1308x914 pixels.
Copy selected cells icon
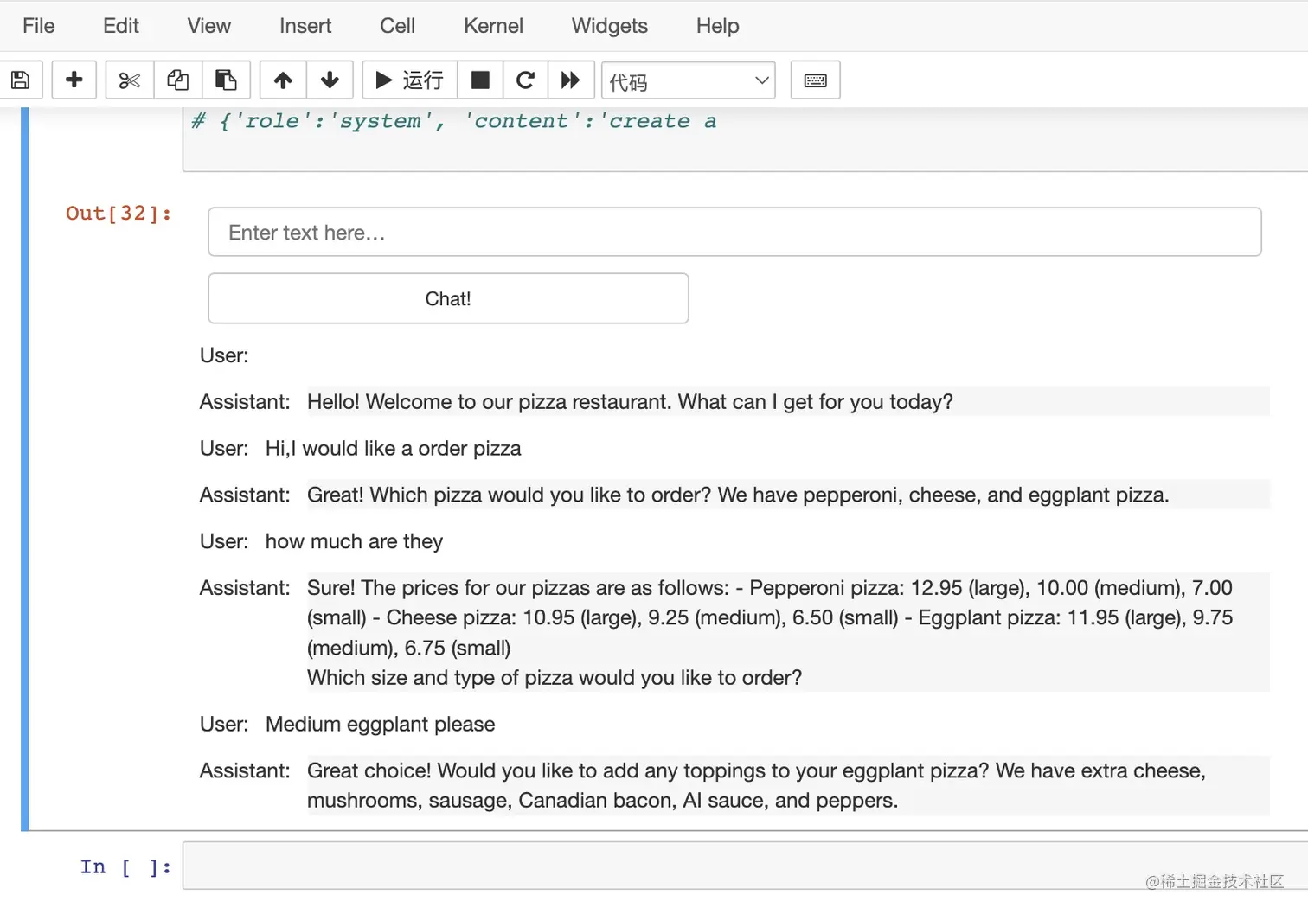pyautogui.click(x=178, y=80)
